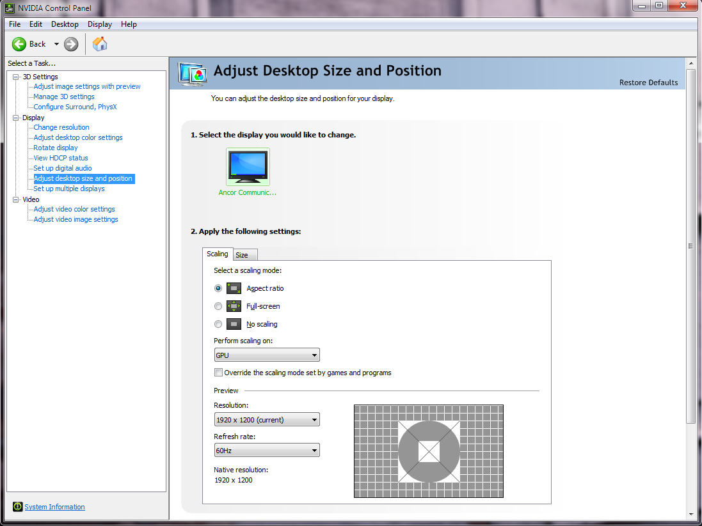This screenshot has height=526, width=702.
Task: Open the Perform scaling on dropdown
Action: click(267, 355)
